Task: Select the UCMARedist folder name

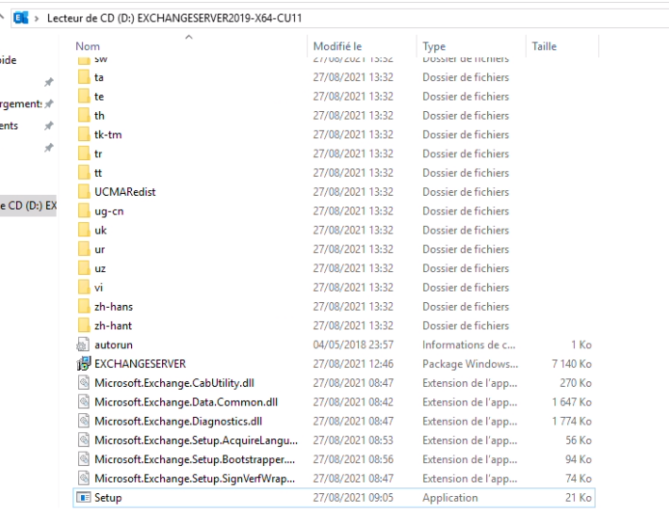Action: pos(125,192)
